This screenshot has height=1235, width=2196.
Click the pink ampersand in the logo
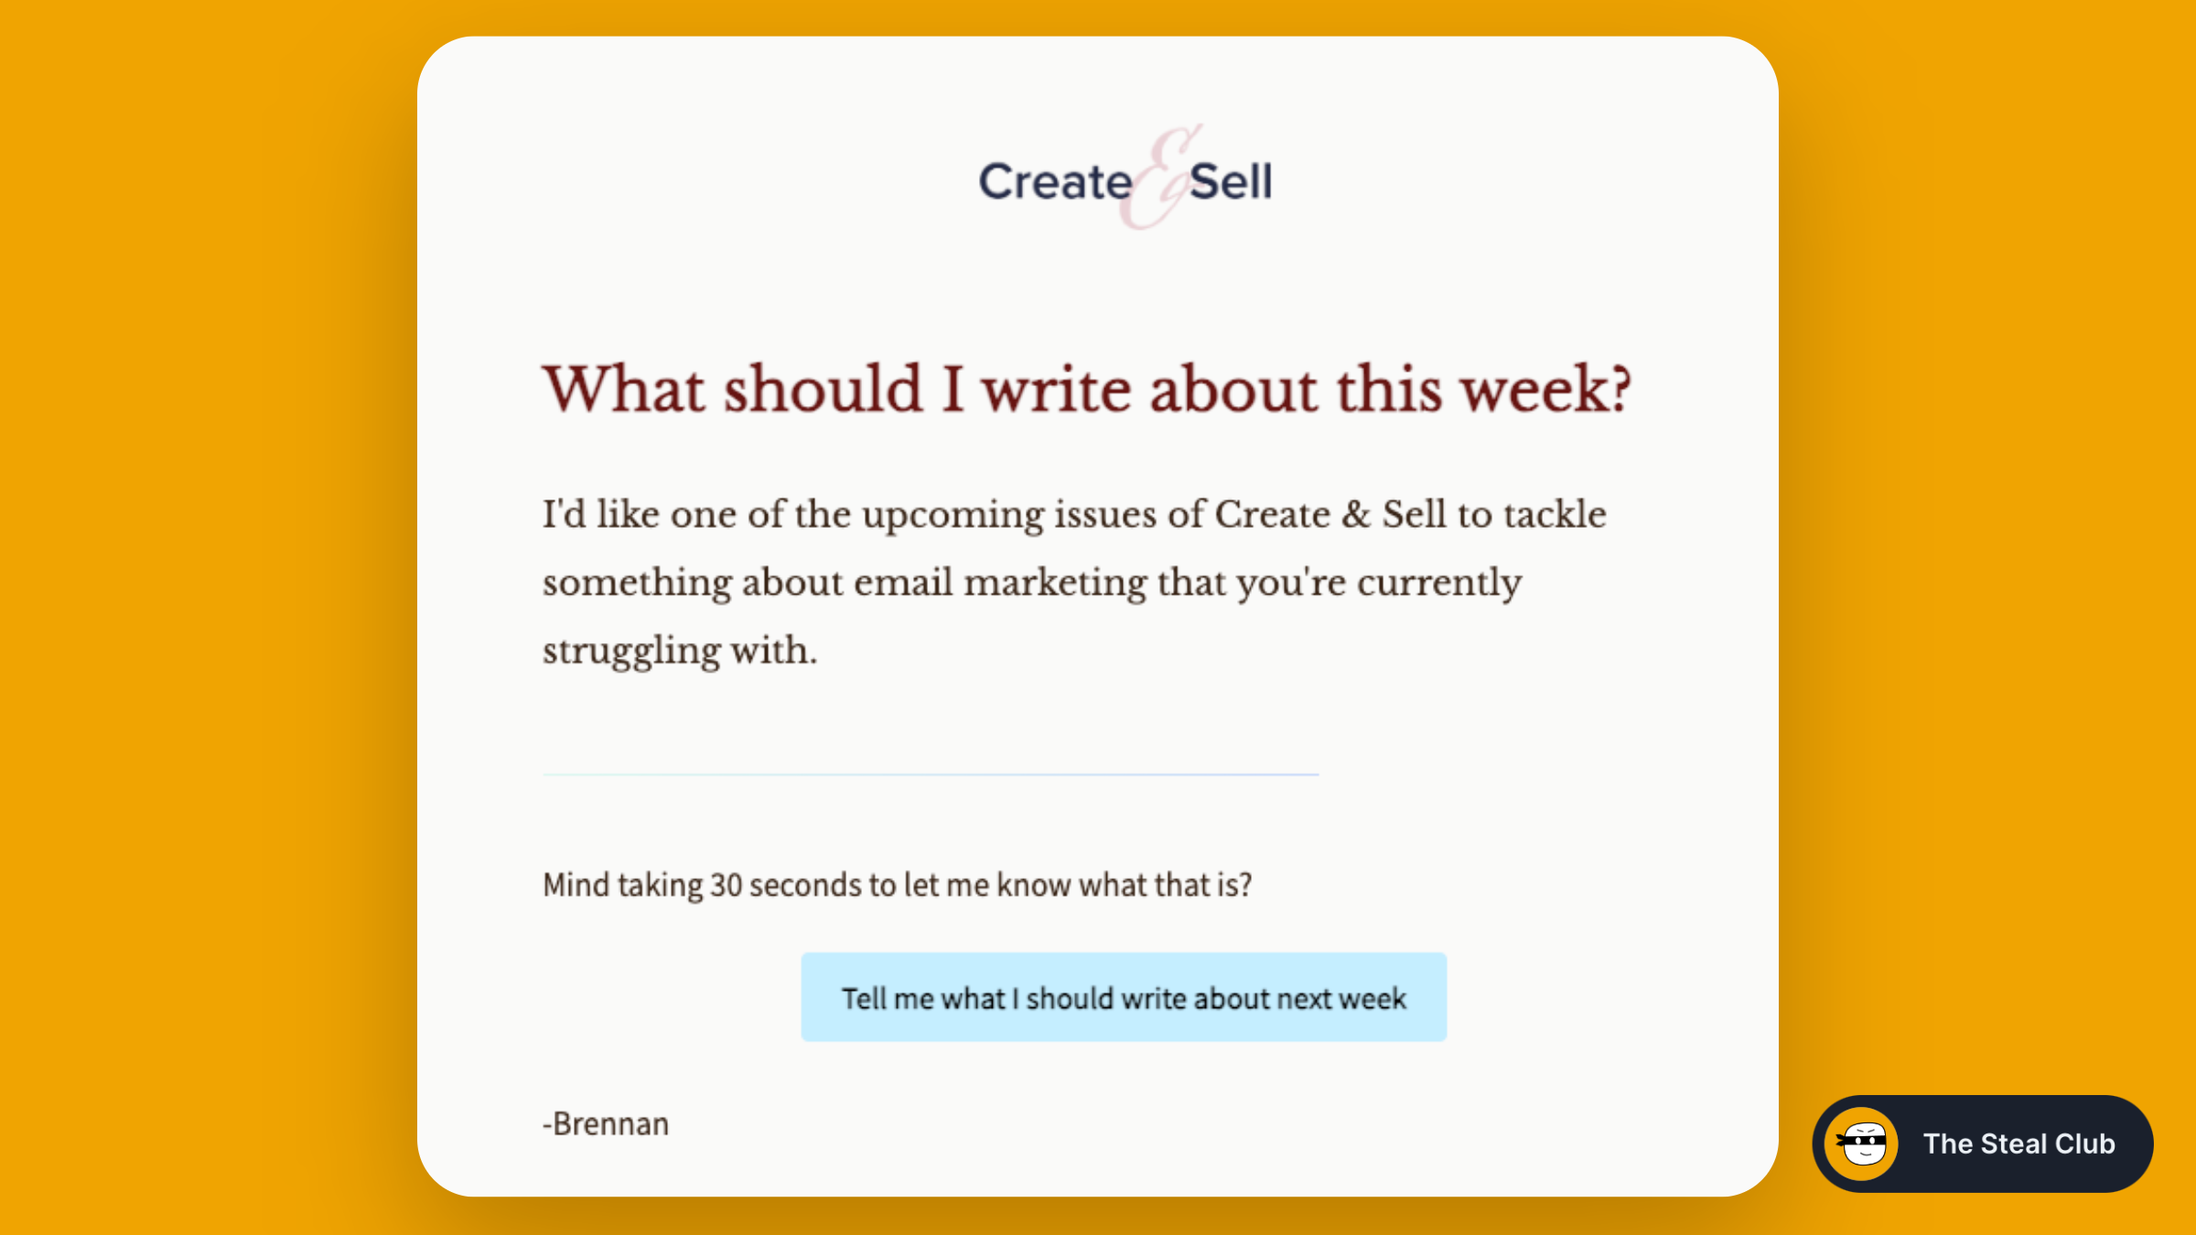click(x=1159, y=177)
